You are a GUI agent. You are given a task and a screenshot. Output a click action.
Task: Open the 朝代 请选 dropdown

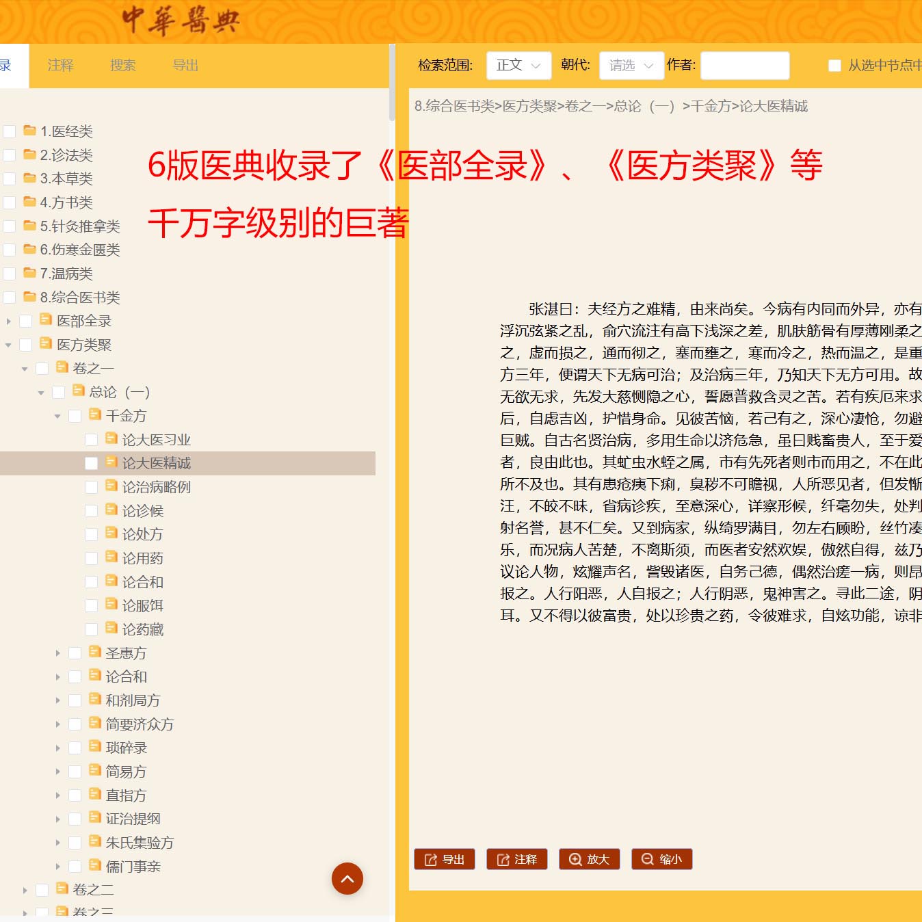[630, 65]
